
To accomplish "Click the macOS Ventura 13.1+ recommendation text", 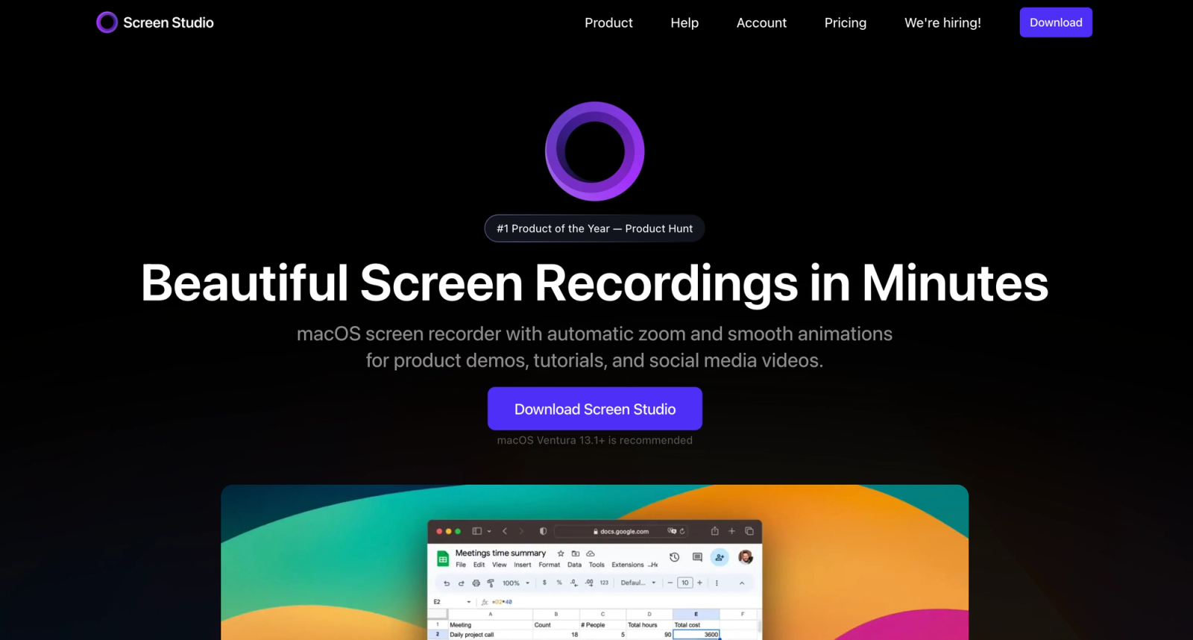I will [595, 440].
